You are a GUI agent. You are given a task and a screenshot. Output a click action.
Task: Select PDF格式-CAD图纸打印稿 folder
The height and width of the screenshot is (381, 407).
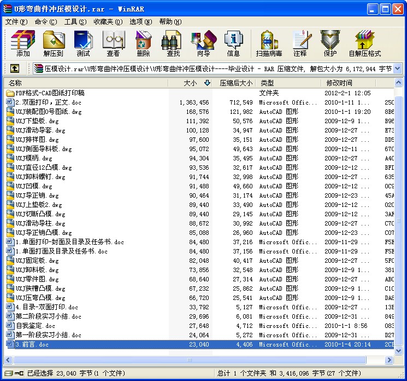[x=49, y=93]
